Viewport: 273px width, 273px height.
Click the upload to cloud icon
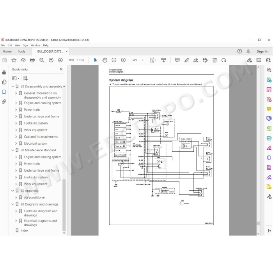click(x=23, y=60)
